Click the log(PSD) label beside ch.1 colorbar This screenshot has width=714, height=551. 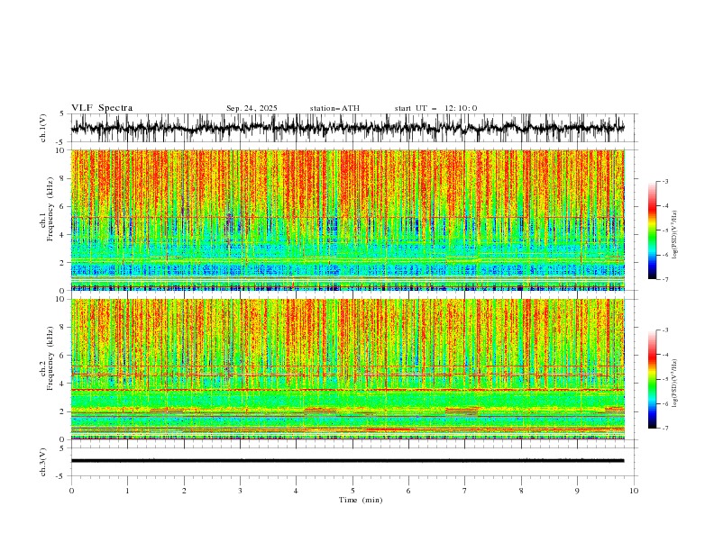coord(674,234)
